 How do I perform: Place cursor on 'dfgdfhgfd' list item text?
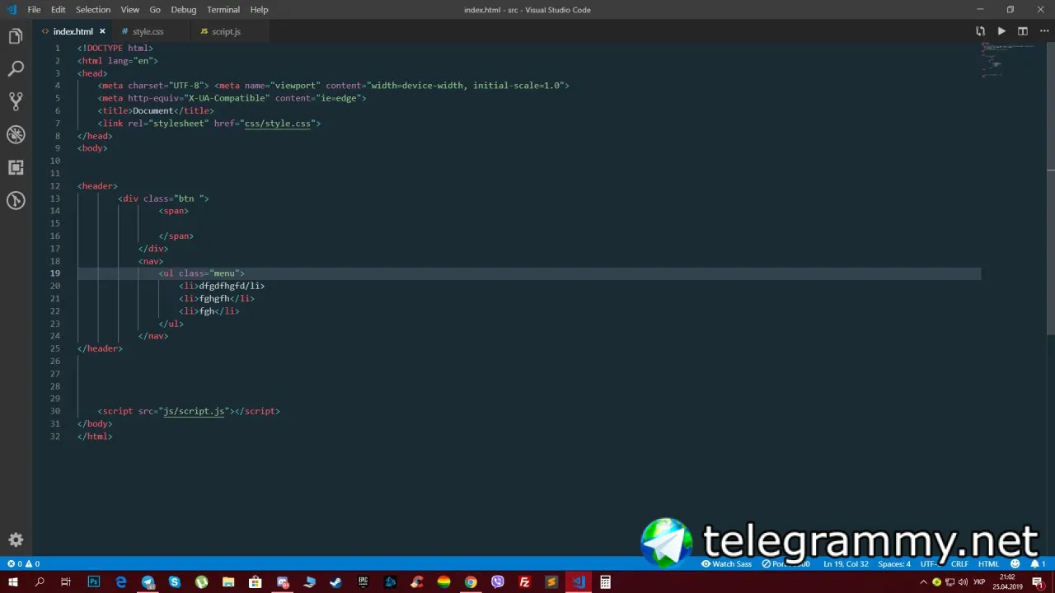pyautogui.click(x=221, y=286)
